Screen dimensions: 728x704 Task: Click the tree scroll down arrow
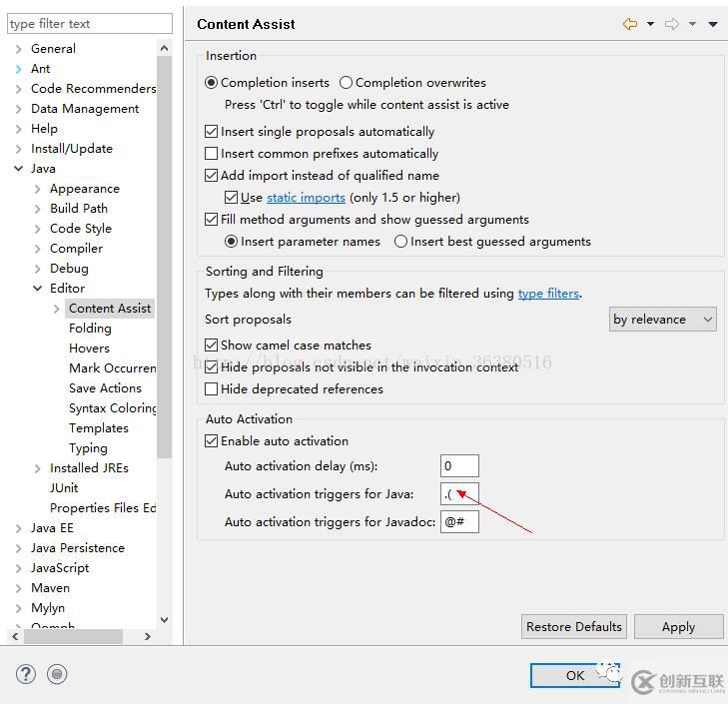click(x=164, y=619)
